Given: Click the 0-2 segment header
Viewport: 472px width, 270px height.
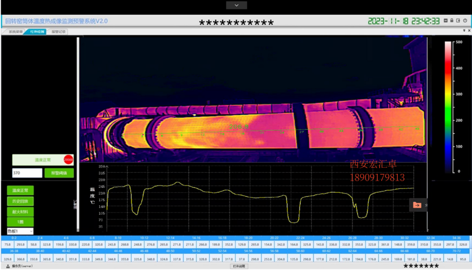Looking at the screenshot, I should point(14,238).
